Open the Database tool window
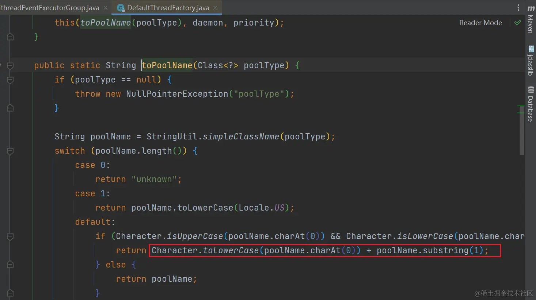Screen dimensions: 536x300 click(x=531, y=104)
